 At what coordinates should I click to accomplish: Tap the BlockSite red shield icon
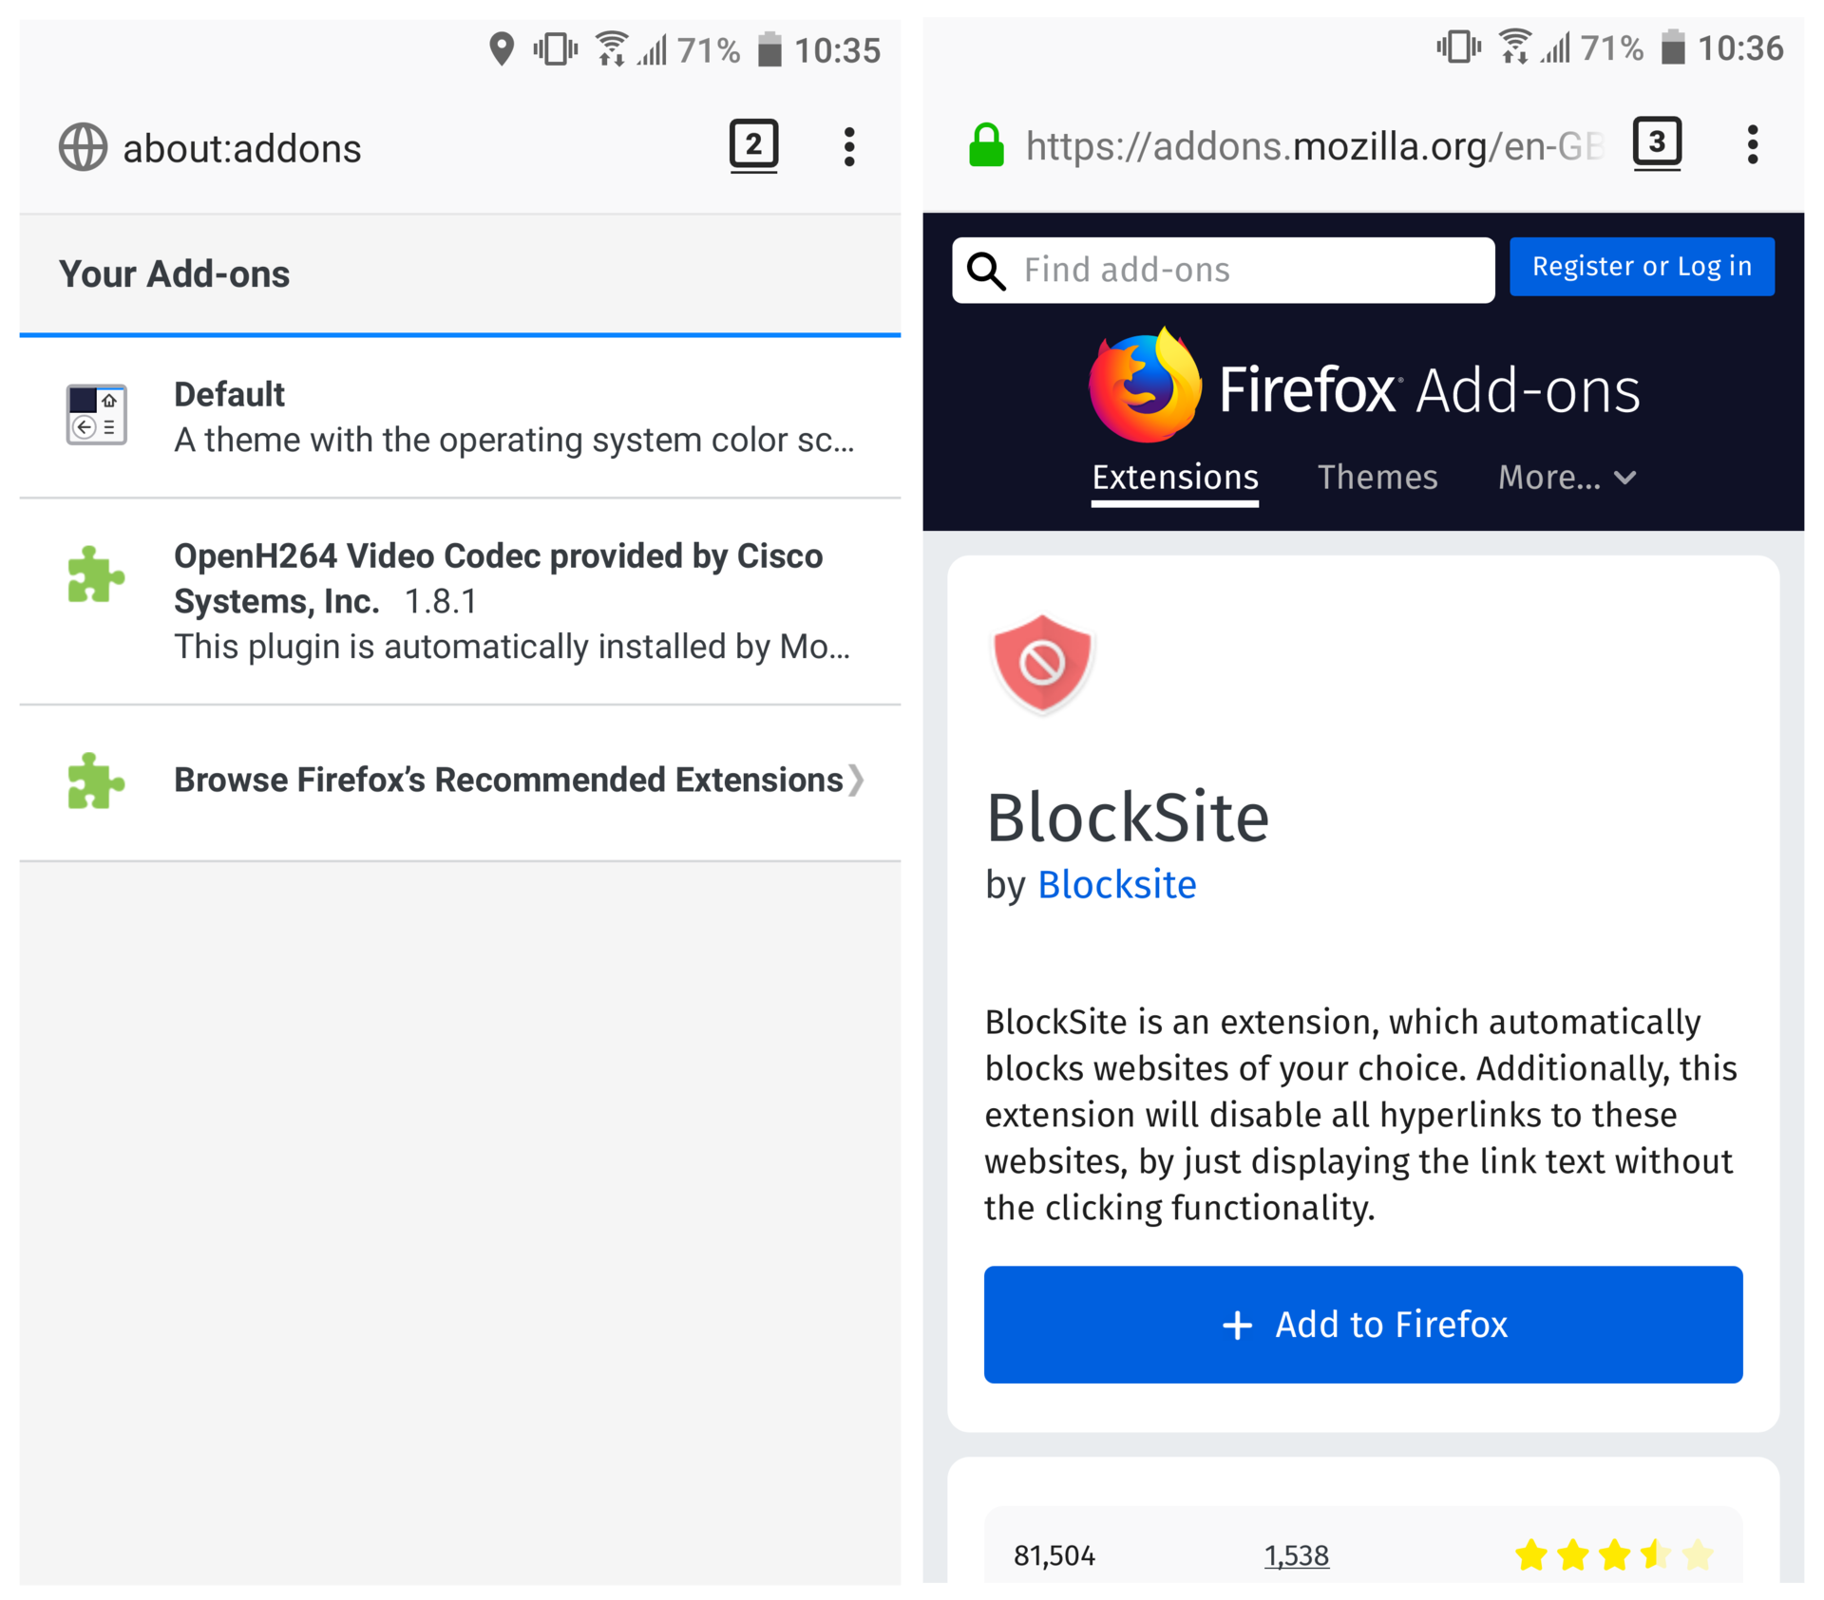[1042, 663]
